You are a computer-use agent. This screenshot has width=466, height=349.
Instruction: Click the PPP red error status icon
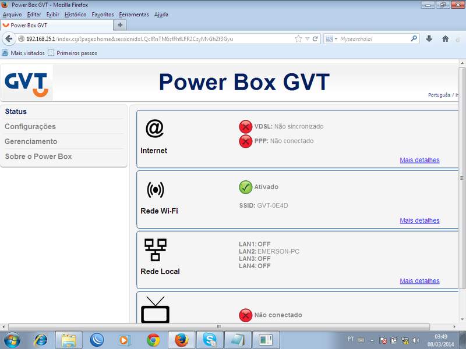[x=245, y=141]
